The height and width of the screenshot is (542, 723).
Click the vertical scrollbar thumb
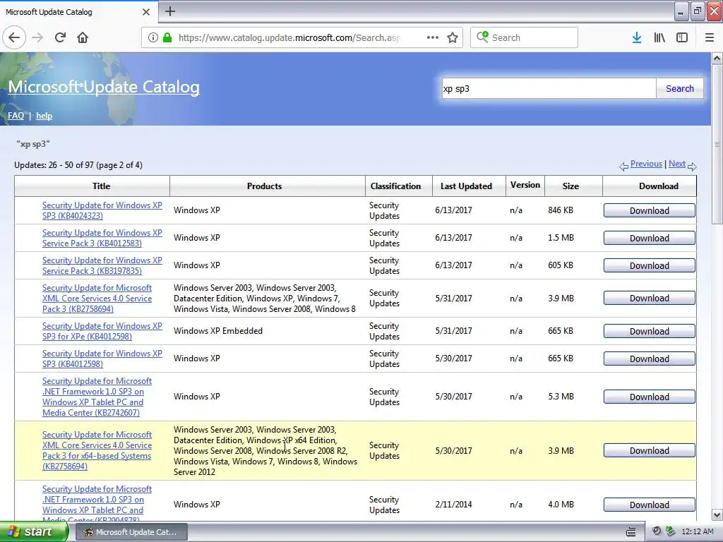pyautogui.click(x=717, y=144)
